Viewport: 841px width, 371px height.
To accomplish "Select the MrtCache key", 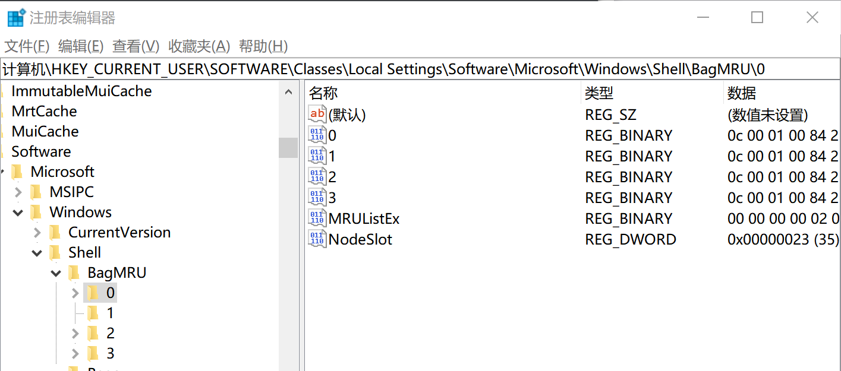I will 44,111.
